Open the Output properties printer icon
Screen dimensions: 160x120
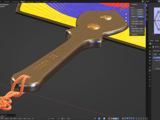[150, 54]
